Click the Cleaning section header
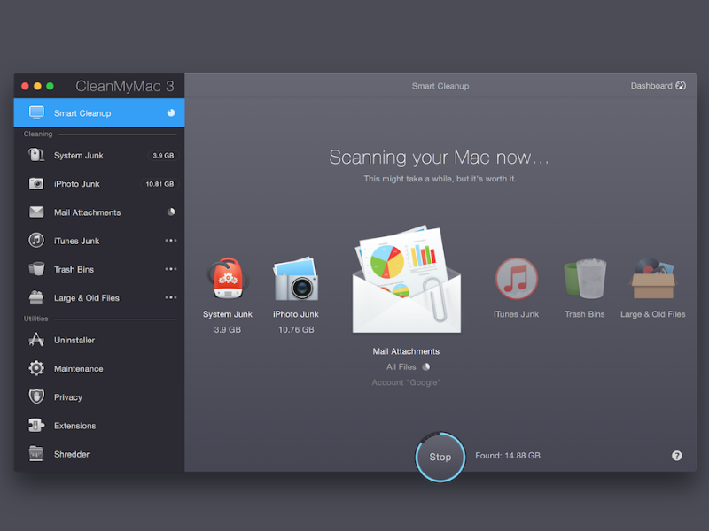The image size is (709, 531). pyautogui.click(x=38, y=135)
